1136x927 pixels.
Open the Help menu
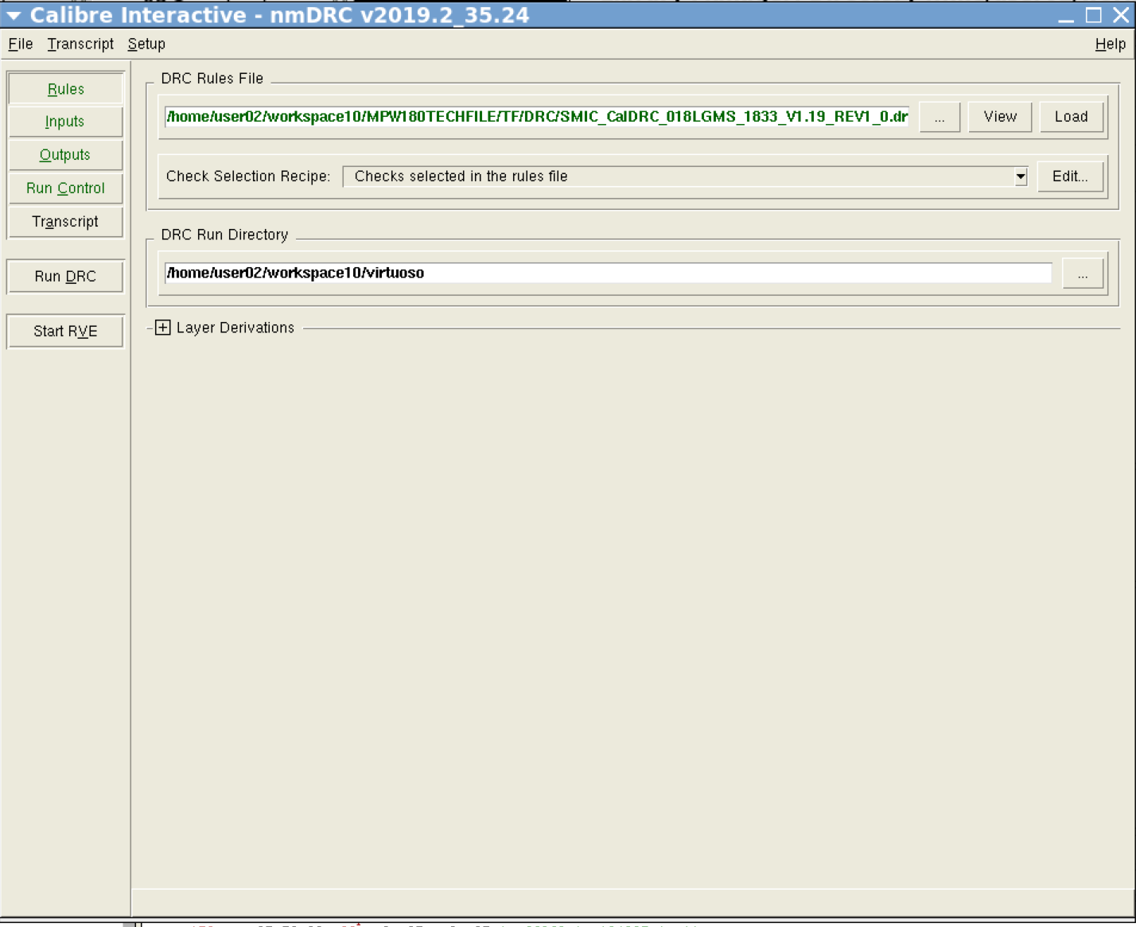1110,45
